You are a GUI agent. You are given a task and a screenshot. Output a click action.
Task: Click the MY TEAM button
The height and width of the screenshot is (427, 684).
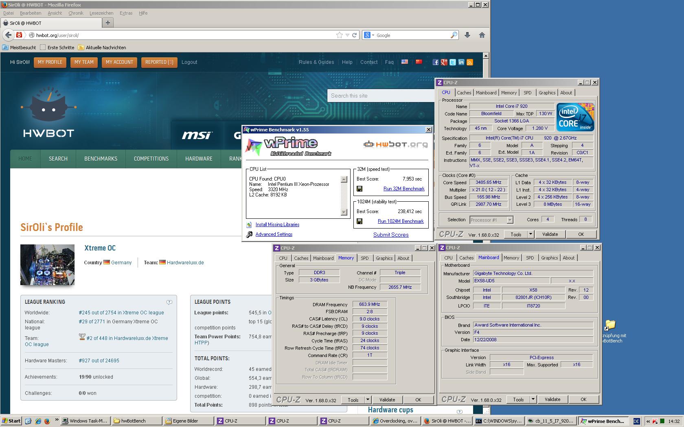[84, 62]
